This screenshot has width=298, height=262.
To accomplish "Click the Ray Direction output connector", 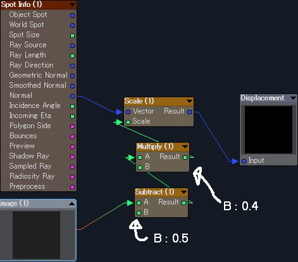I will [72, 66].
